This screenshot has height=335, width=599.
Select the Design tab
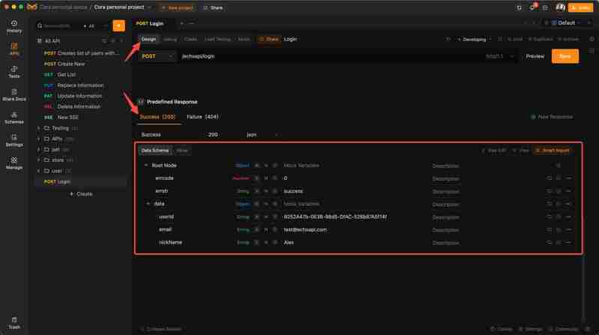pyautogui.click(x=148, y=39)
